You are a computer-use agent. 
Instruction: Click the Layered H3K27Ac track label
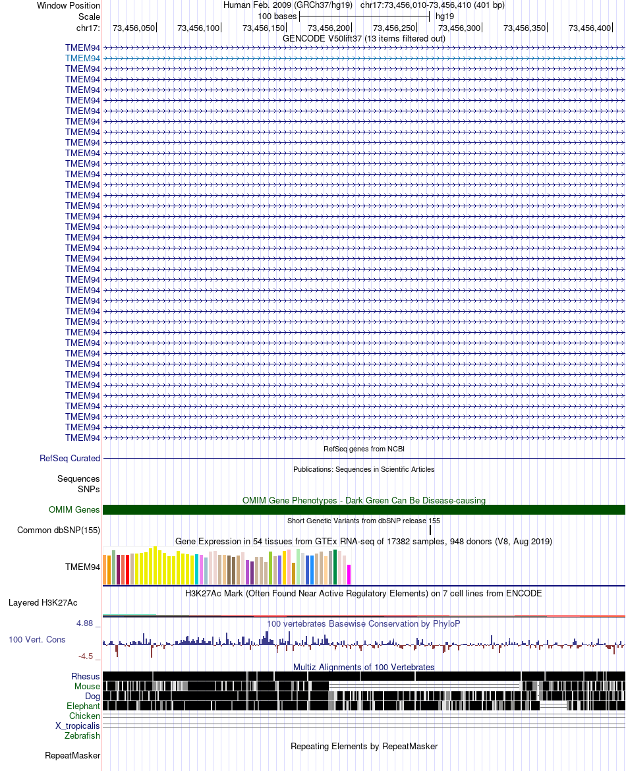(x=43, y=603)
